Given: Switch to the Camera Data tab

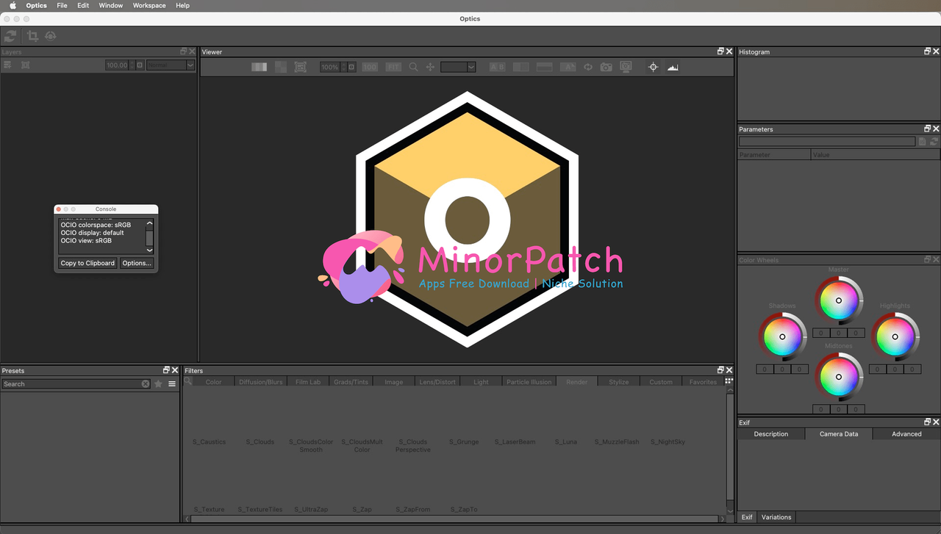Looking at the screenshot, I should (839, 434).
